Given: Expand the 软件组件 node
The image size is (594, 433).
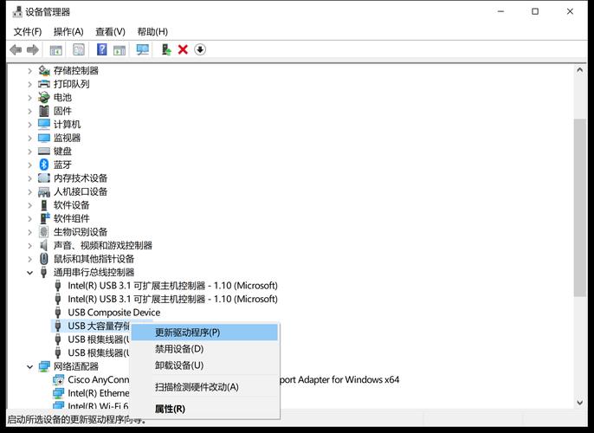Looking at the screenshot, I should 29,218.
